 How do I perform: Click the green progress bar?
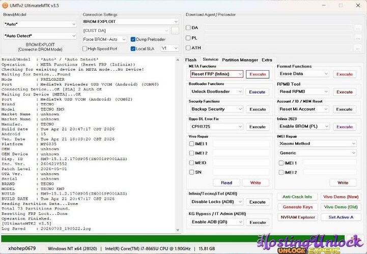click(x=173, y=239)
